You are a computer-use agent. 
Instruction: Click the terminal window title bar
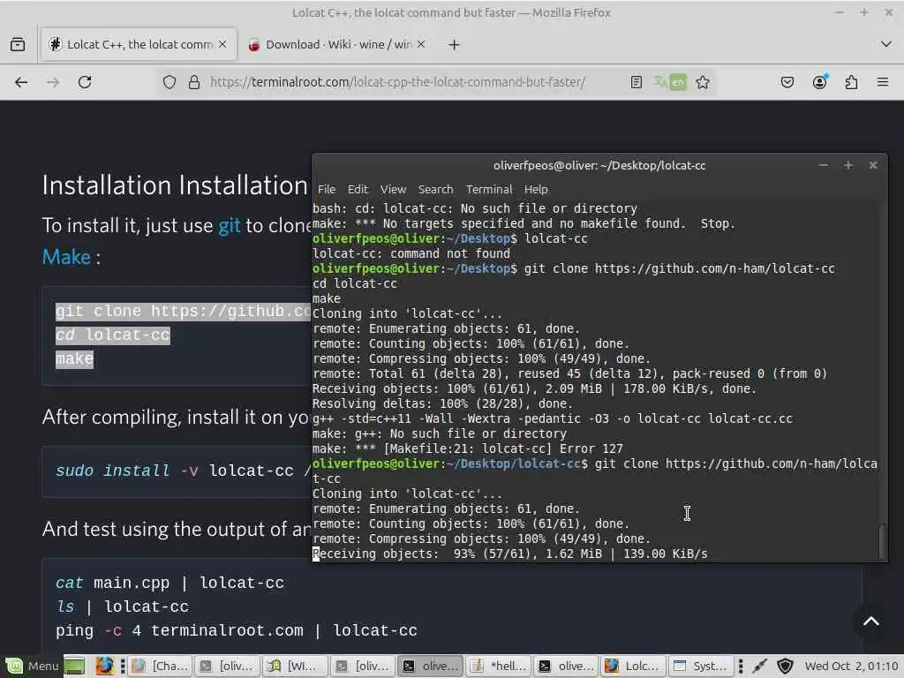599,165
